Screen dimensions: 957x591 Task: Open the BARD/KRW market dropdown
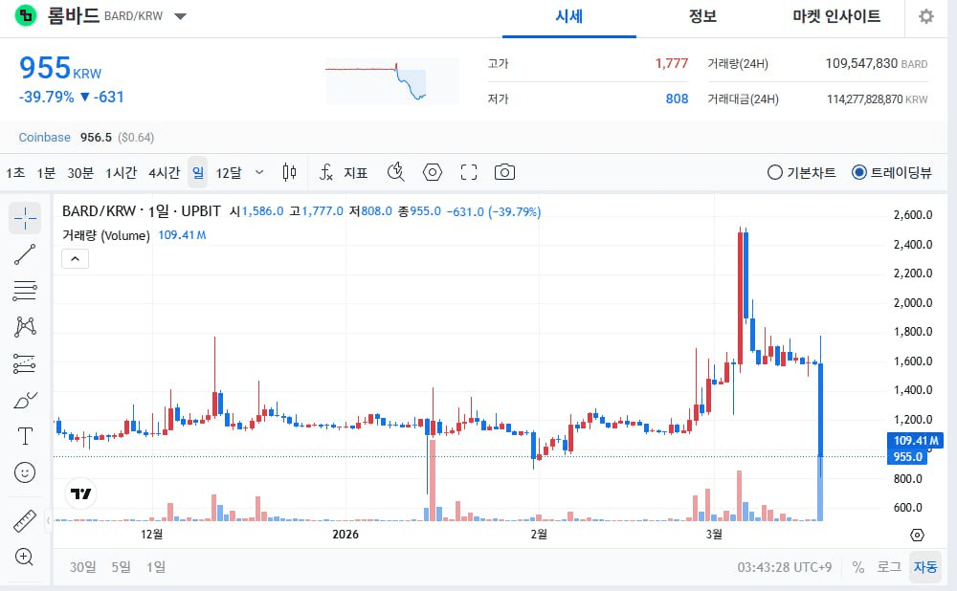[x=181, y=16]
